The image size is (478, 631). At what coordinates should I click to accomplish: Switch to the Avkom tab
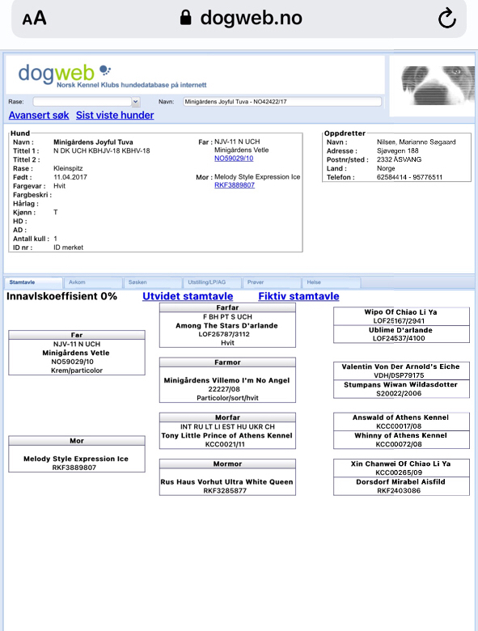pos(93,282)
